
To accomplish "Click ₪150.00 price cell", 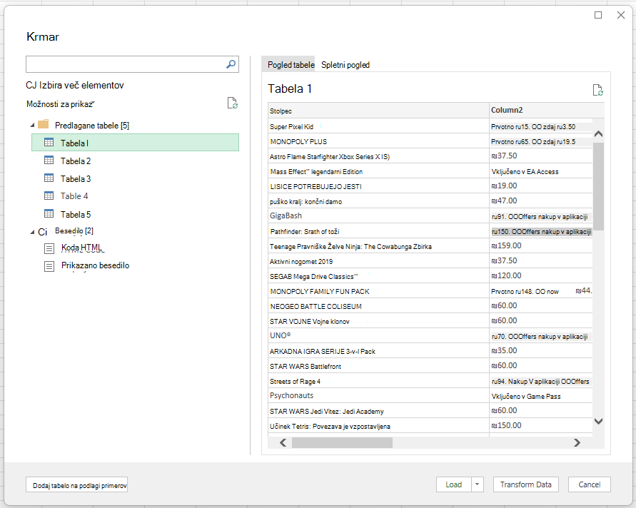I will point(540,426).
